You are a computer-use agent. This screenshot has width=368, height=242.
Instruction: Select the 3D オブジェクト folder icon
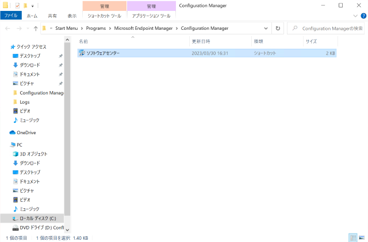coord(16,154)
